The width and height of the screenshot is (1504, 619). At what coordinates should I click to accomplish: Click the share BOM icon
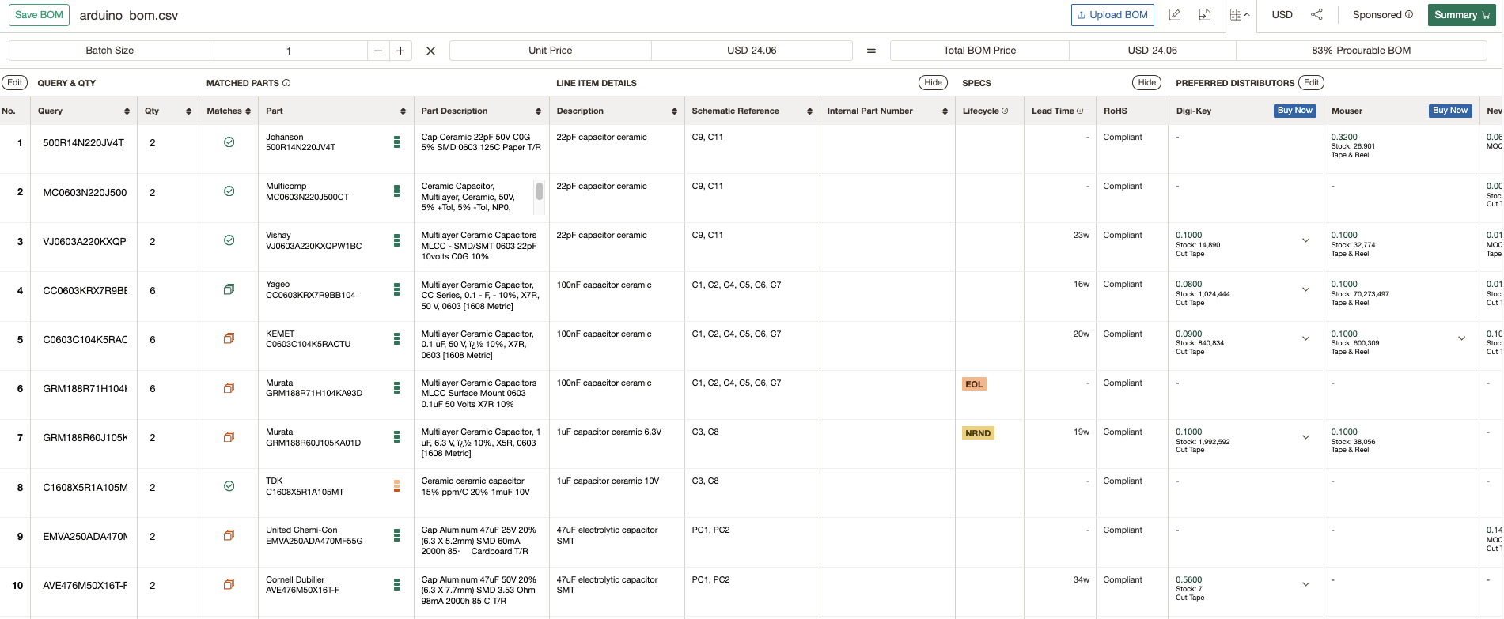point(1316,15)
